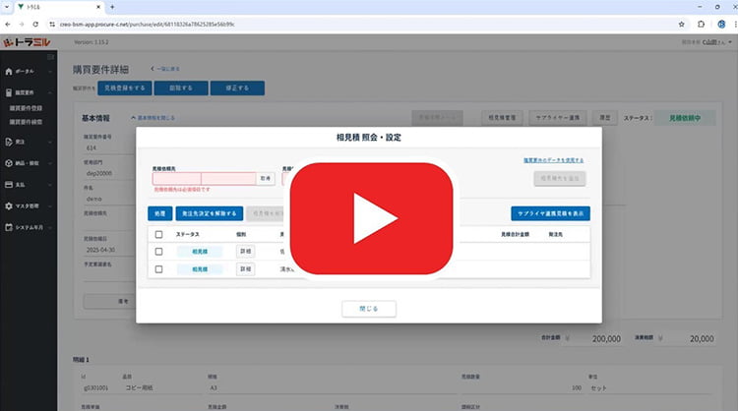Select the 発注 sidebar menu label
738x411 pixels.
click(x=20, y=142)
